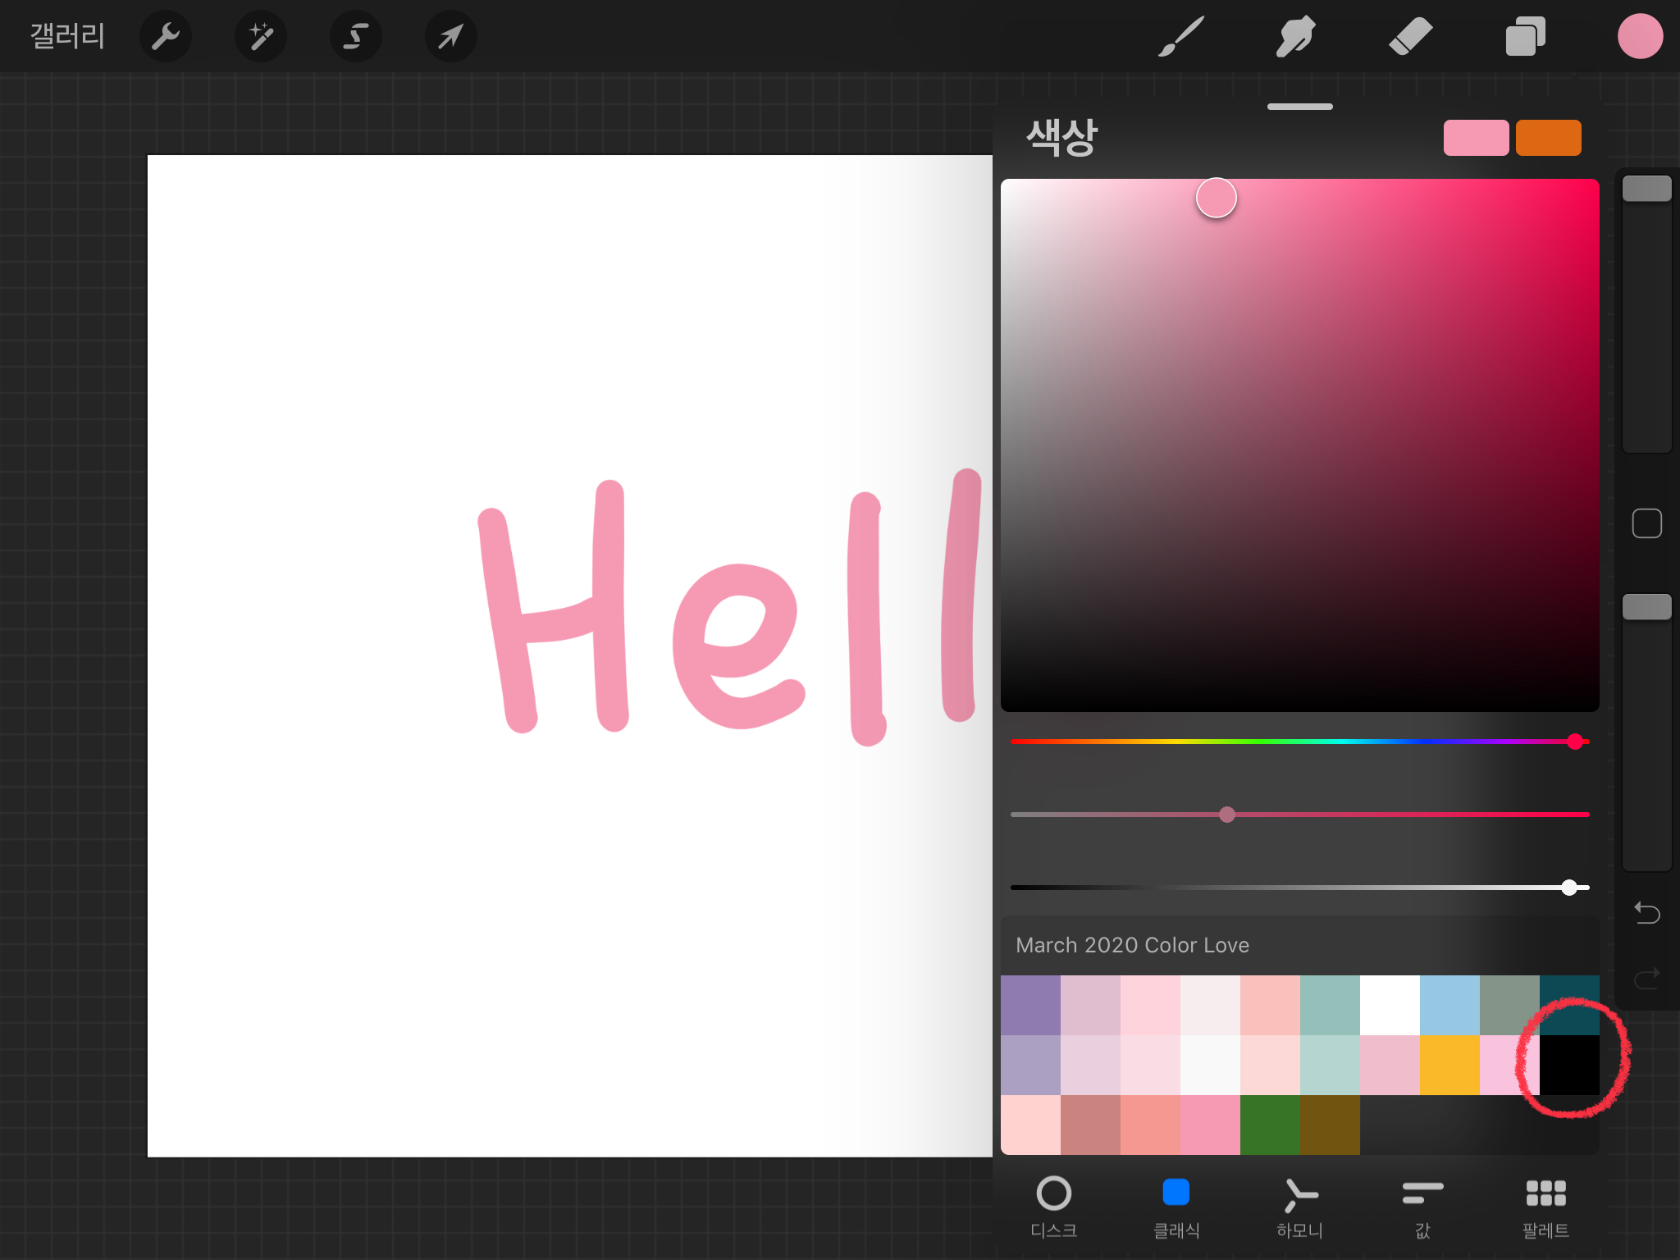Screen dimensions: 1680x1260
Task: Activate the Selection S tool
Action: 355,36
